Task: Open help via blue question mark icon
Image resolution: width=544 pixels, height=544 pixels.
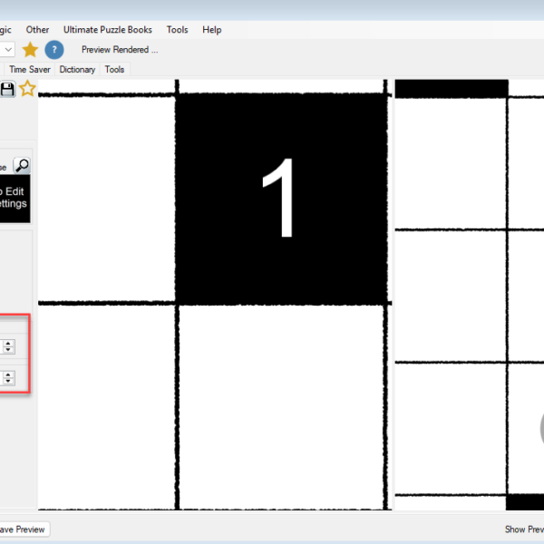Action: click(x=54, y=50)
